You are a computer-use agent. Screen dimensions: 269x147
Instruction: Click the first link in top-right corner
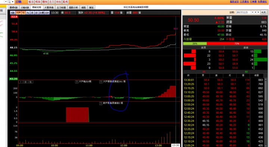pyautogui.click(x=234, y=1)
